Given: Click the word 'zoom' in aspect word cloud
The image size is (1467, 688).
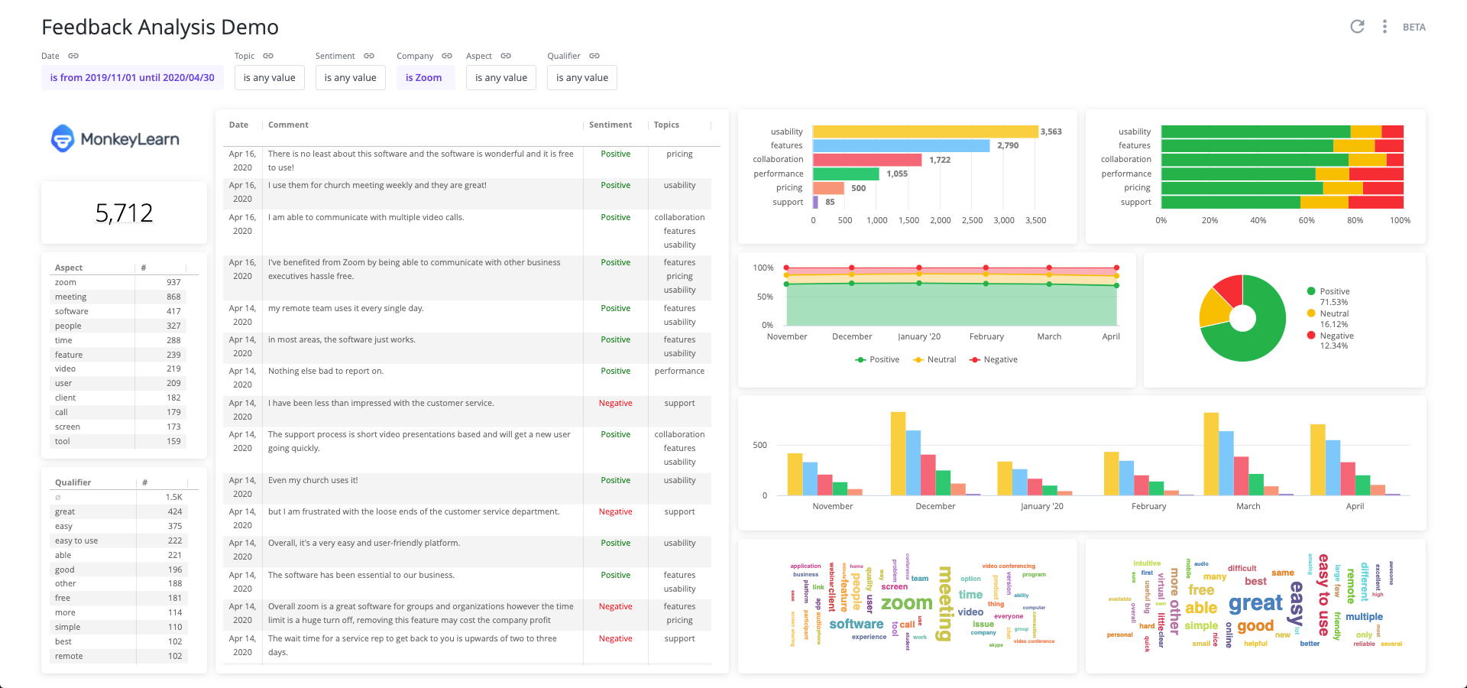Looking at the screenshot, I should click(x=907, y=603).
